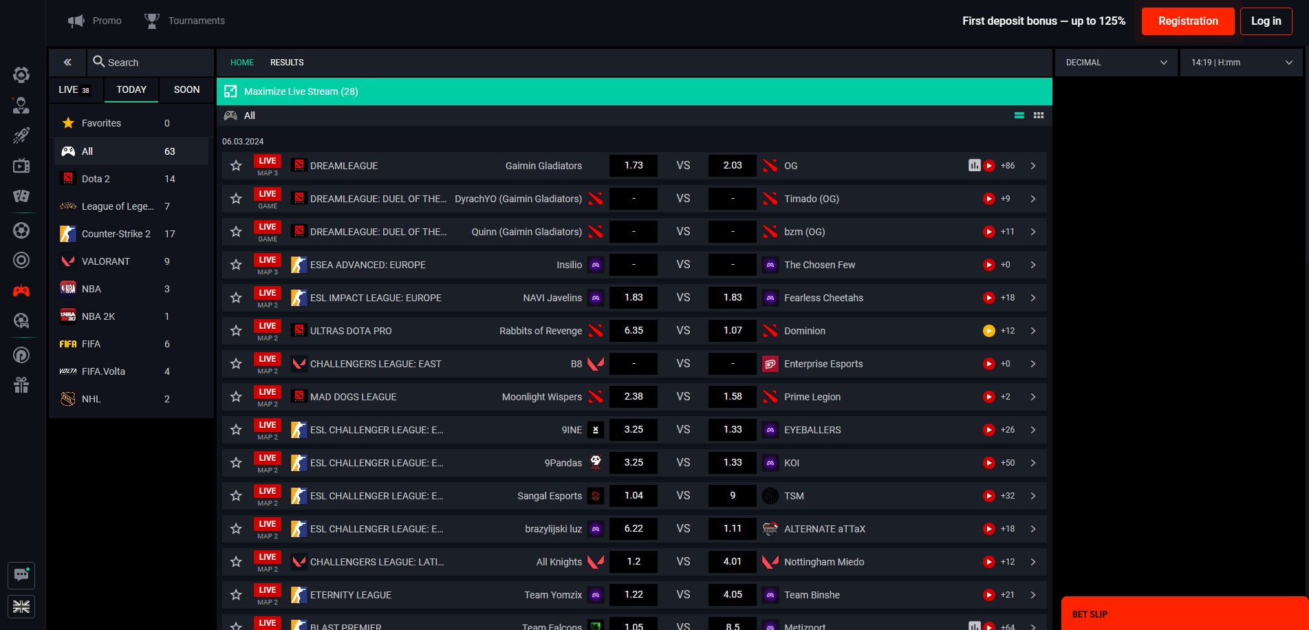This screenshot has width=1309, height=630.
Task: Collapse the sidebar with double-arrow icon
Action: (x=67, y=63)
